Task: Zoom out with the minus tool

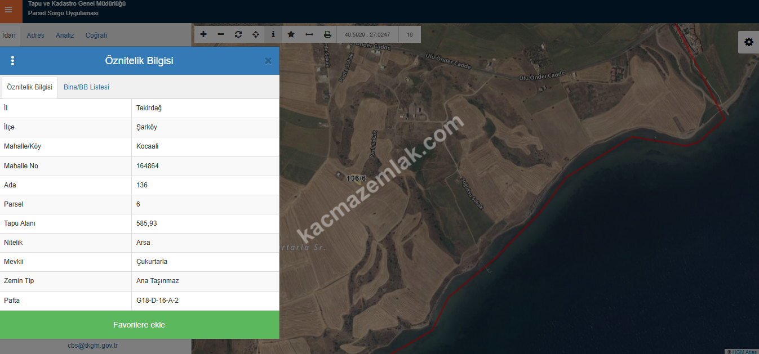Action: [x=221, y=34]
